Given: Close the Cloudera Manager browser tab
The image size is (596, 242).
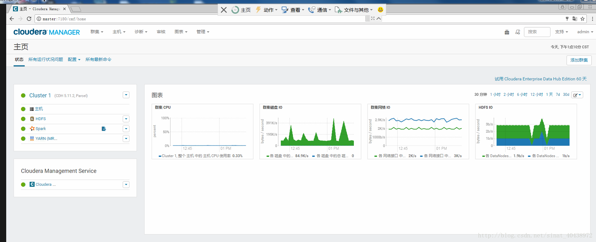Looking at the screenshot, I should tap(64, 9).
